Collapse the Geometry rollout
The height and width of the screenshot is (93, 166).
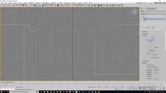click(153, 63)
